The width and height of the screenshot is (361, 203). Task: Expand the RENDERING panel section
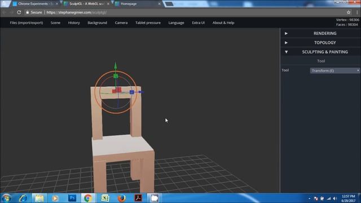pos(320,33)
